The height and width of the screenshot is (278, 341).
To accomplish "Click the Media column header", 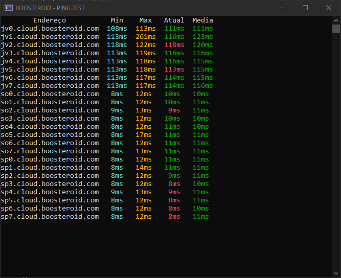I will click(202, 20).
